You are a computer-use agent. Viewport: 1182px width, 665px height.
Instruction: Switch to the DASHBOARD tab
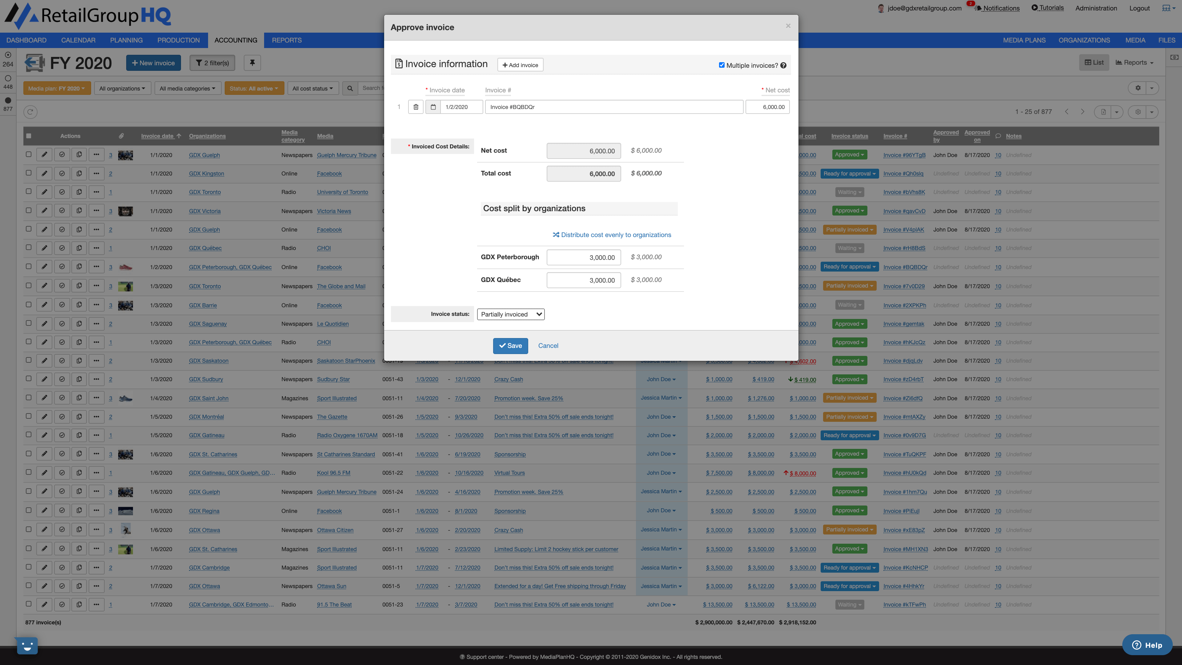pos(26,40)
